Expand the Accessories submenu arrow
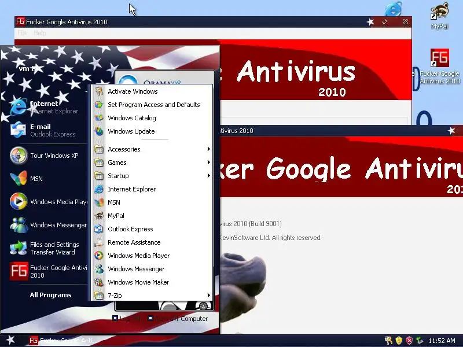 (x=209, y=149)
